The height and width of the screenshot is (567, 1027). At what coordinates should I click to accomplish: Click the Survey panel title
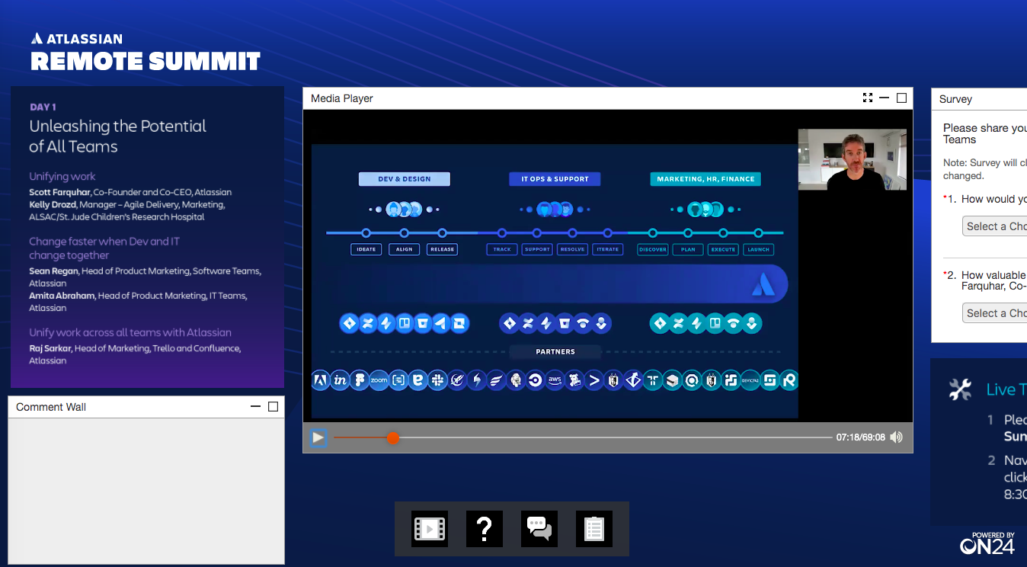(x=955, y=99)
